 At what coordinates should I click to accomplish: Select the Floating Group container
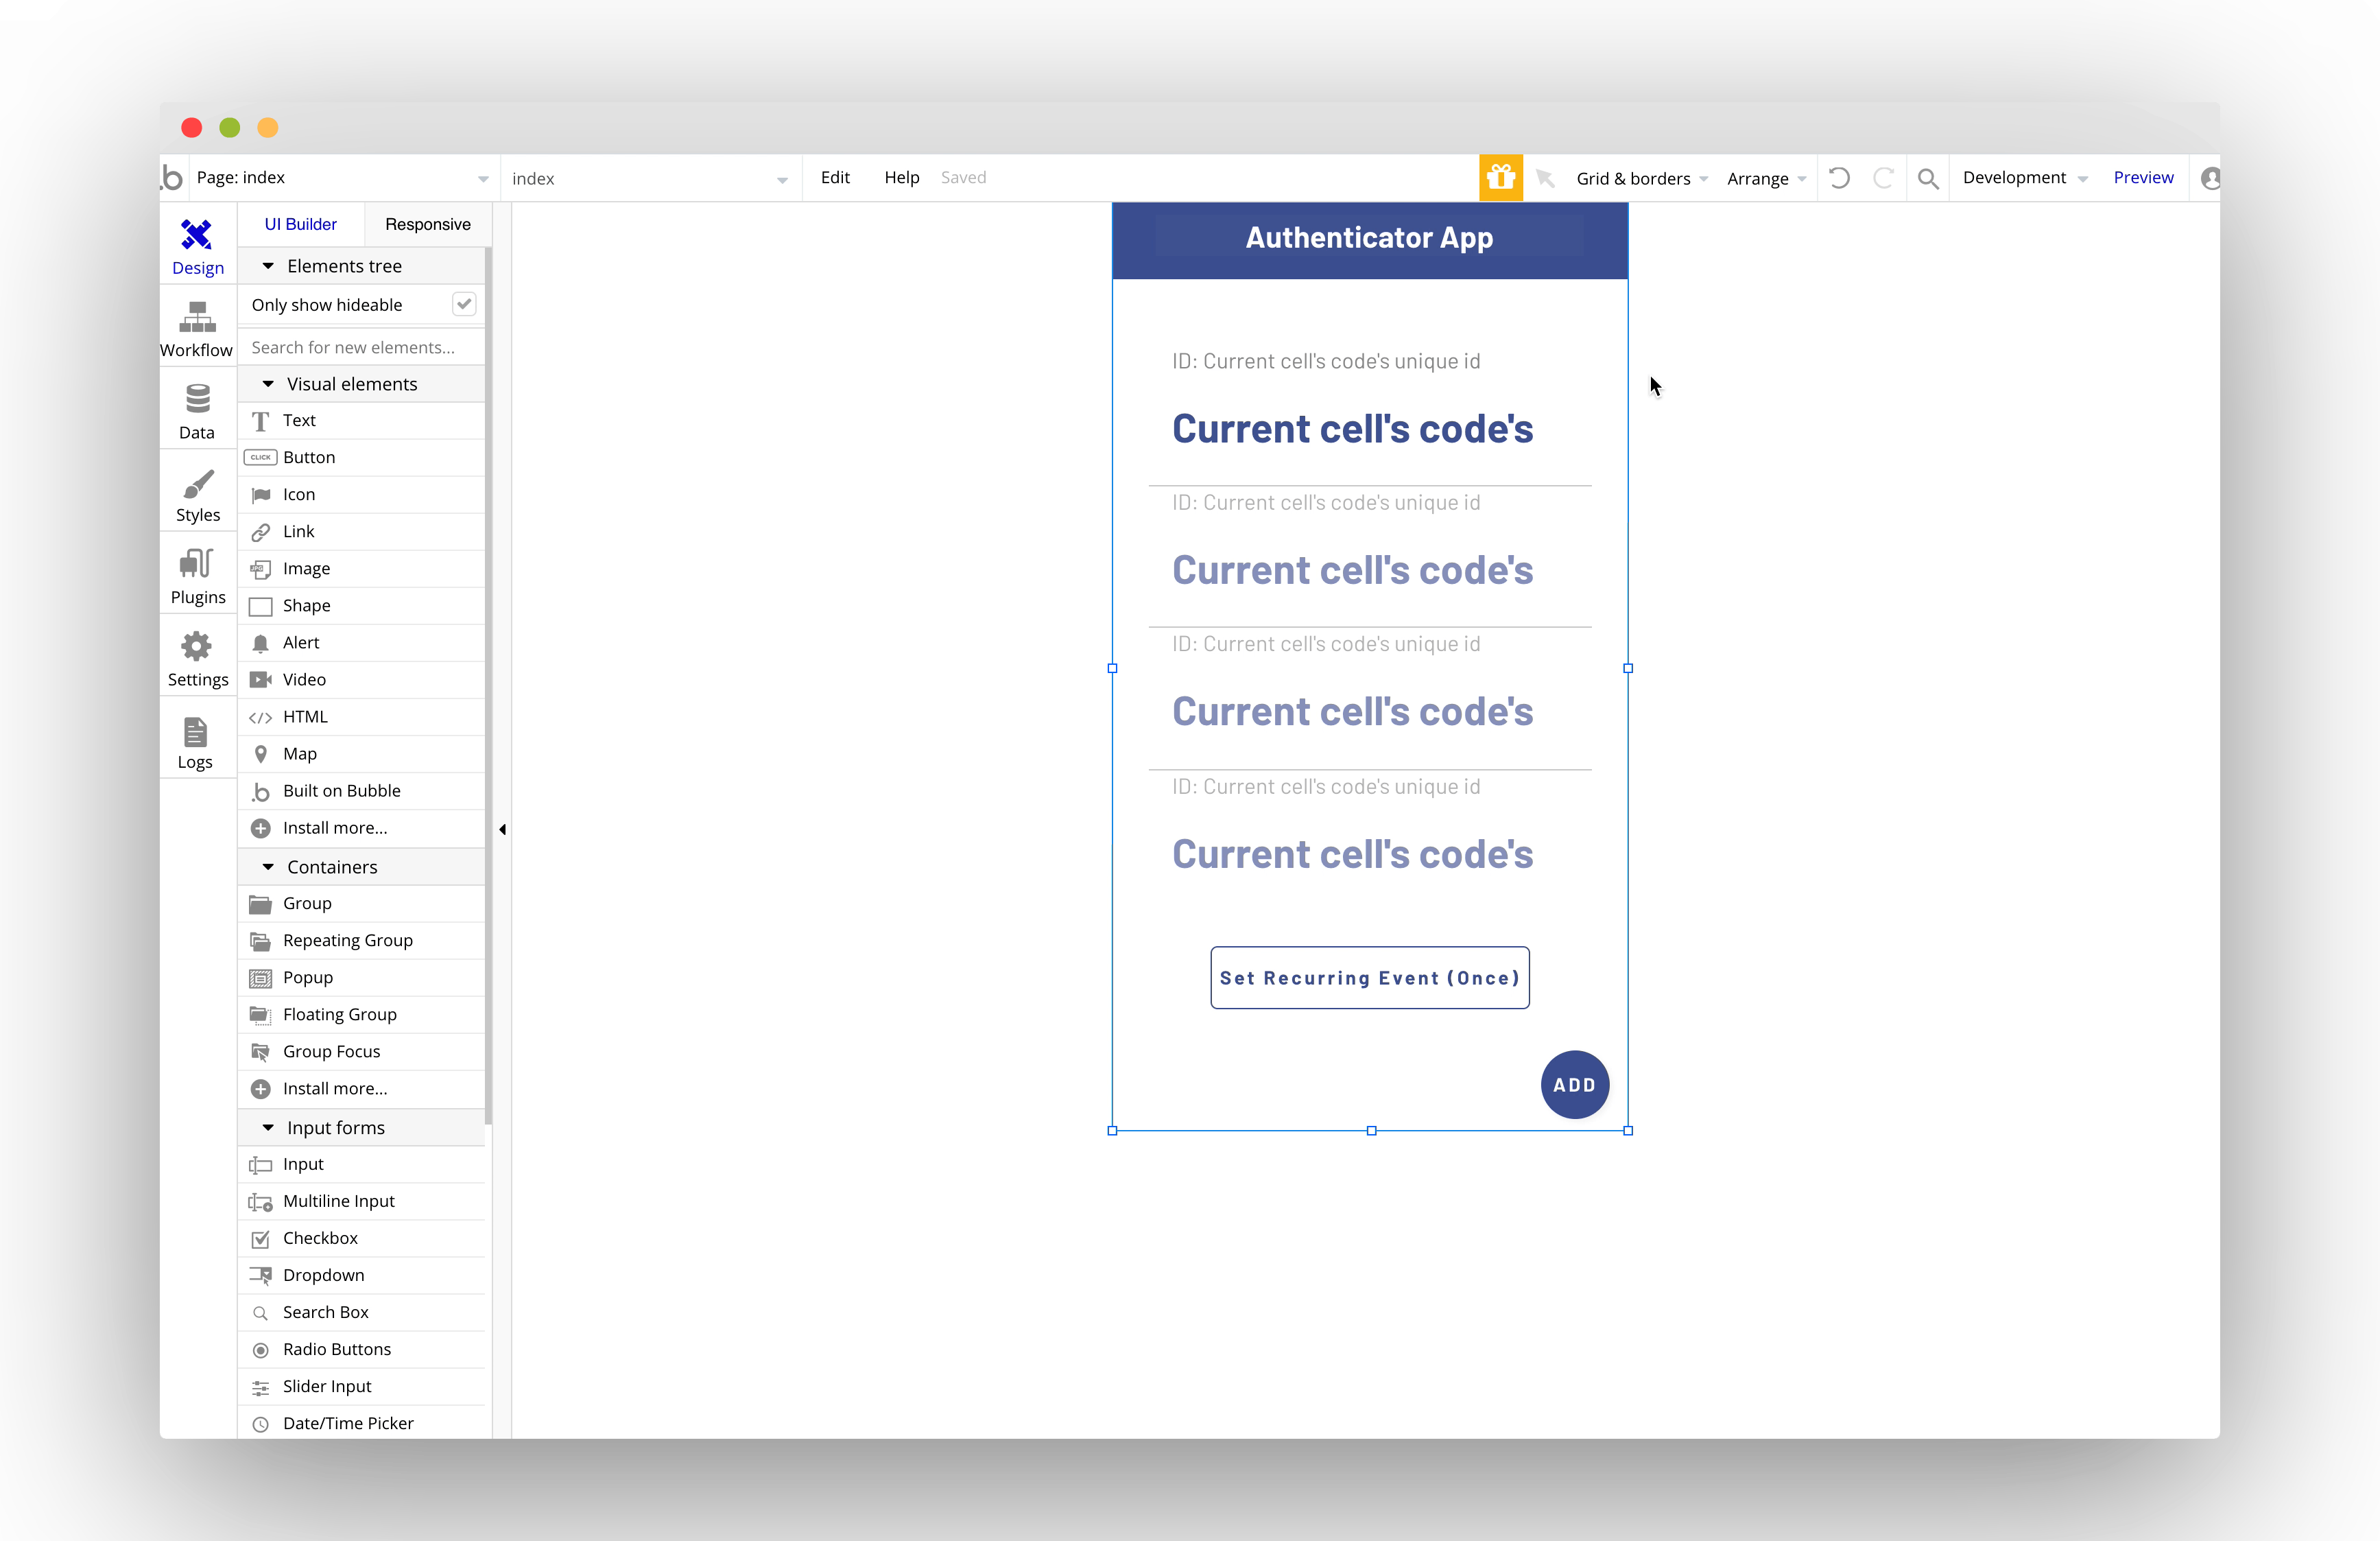coord(361,1015)
